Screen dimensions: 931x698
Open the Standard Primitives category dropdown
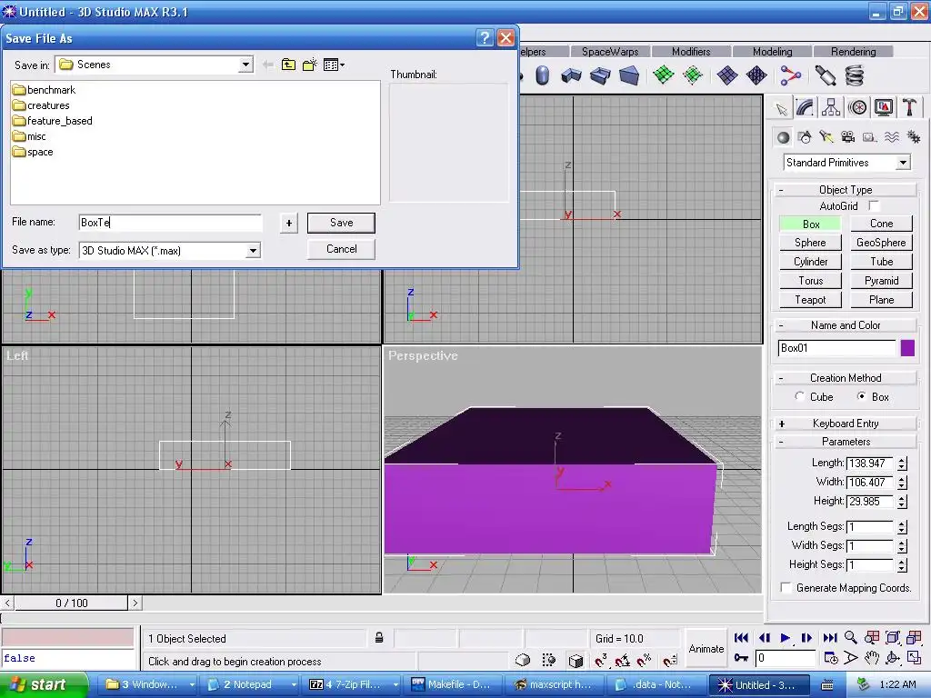click(x=903, y=163)
